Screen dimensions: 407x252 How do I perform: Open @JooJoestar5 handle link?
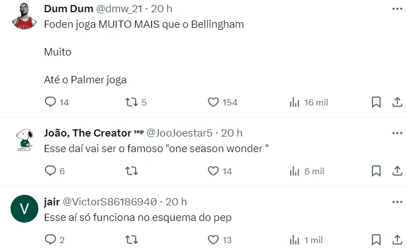point(180,133)
